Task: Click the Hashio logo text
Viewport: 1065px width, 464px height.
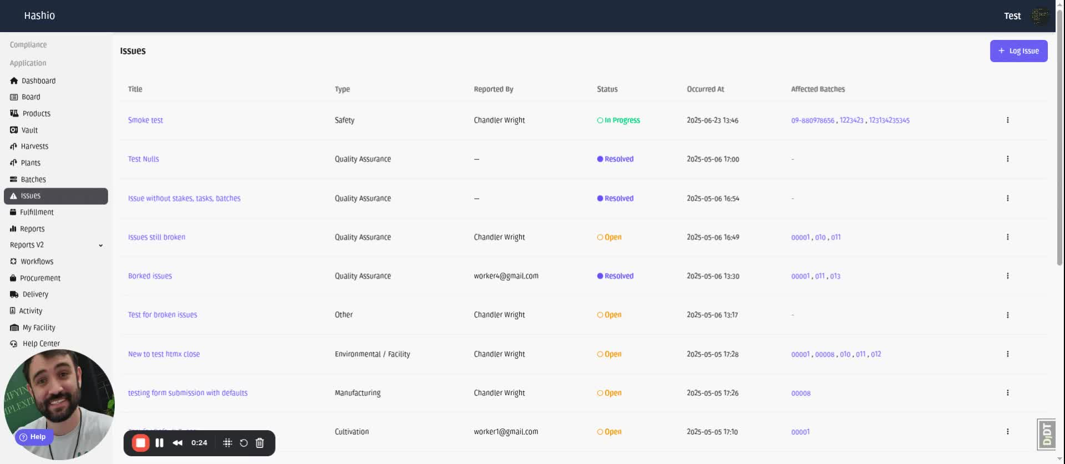Action: coord(39,16)
